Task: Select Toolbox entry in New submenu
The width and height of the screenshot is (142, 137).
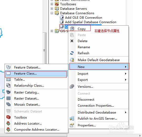Action: point(36,117)
